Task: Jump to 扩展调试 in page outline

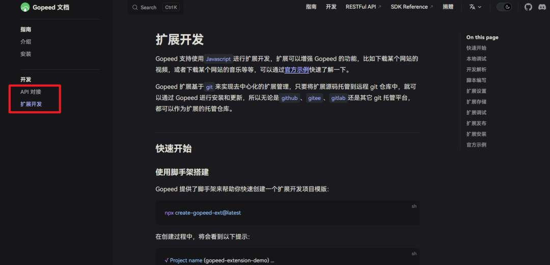Action: click(x=476, y=113)
